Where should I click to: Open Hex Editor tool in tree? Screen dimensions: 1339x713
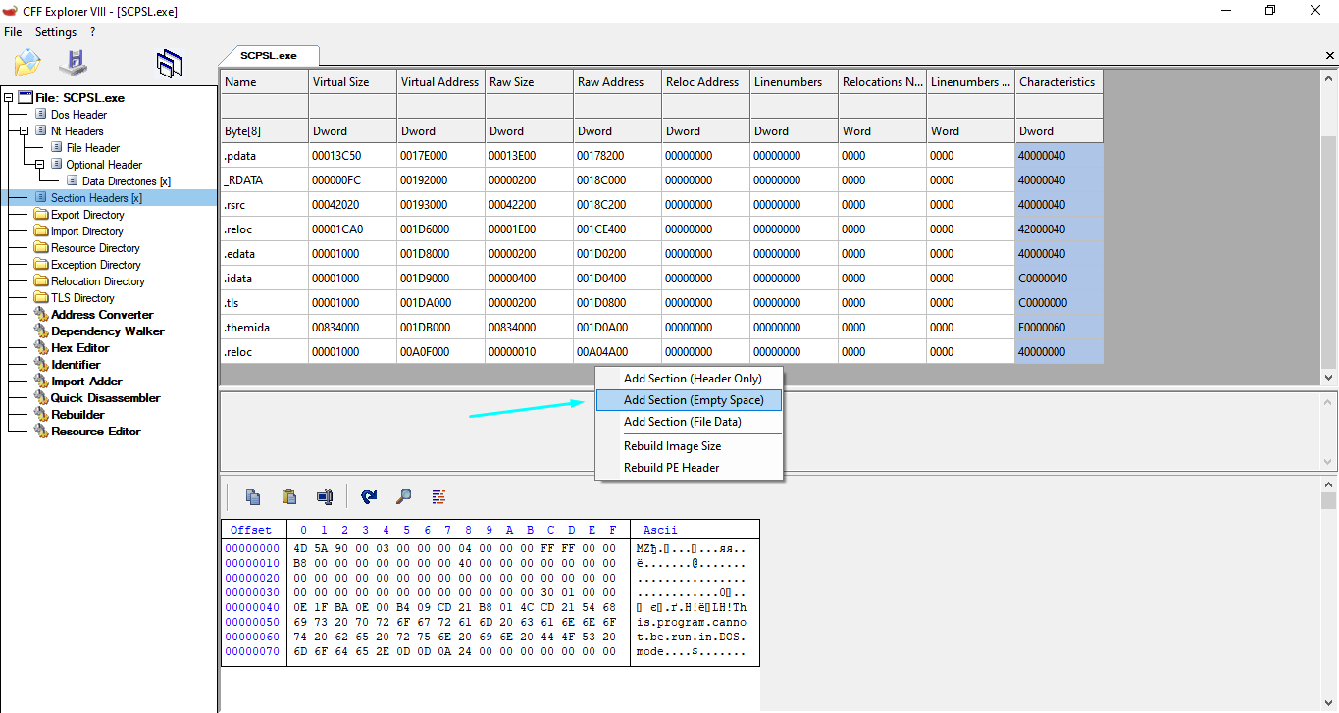coord(80,348)
